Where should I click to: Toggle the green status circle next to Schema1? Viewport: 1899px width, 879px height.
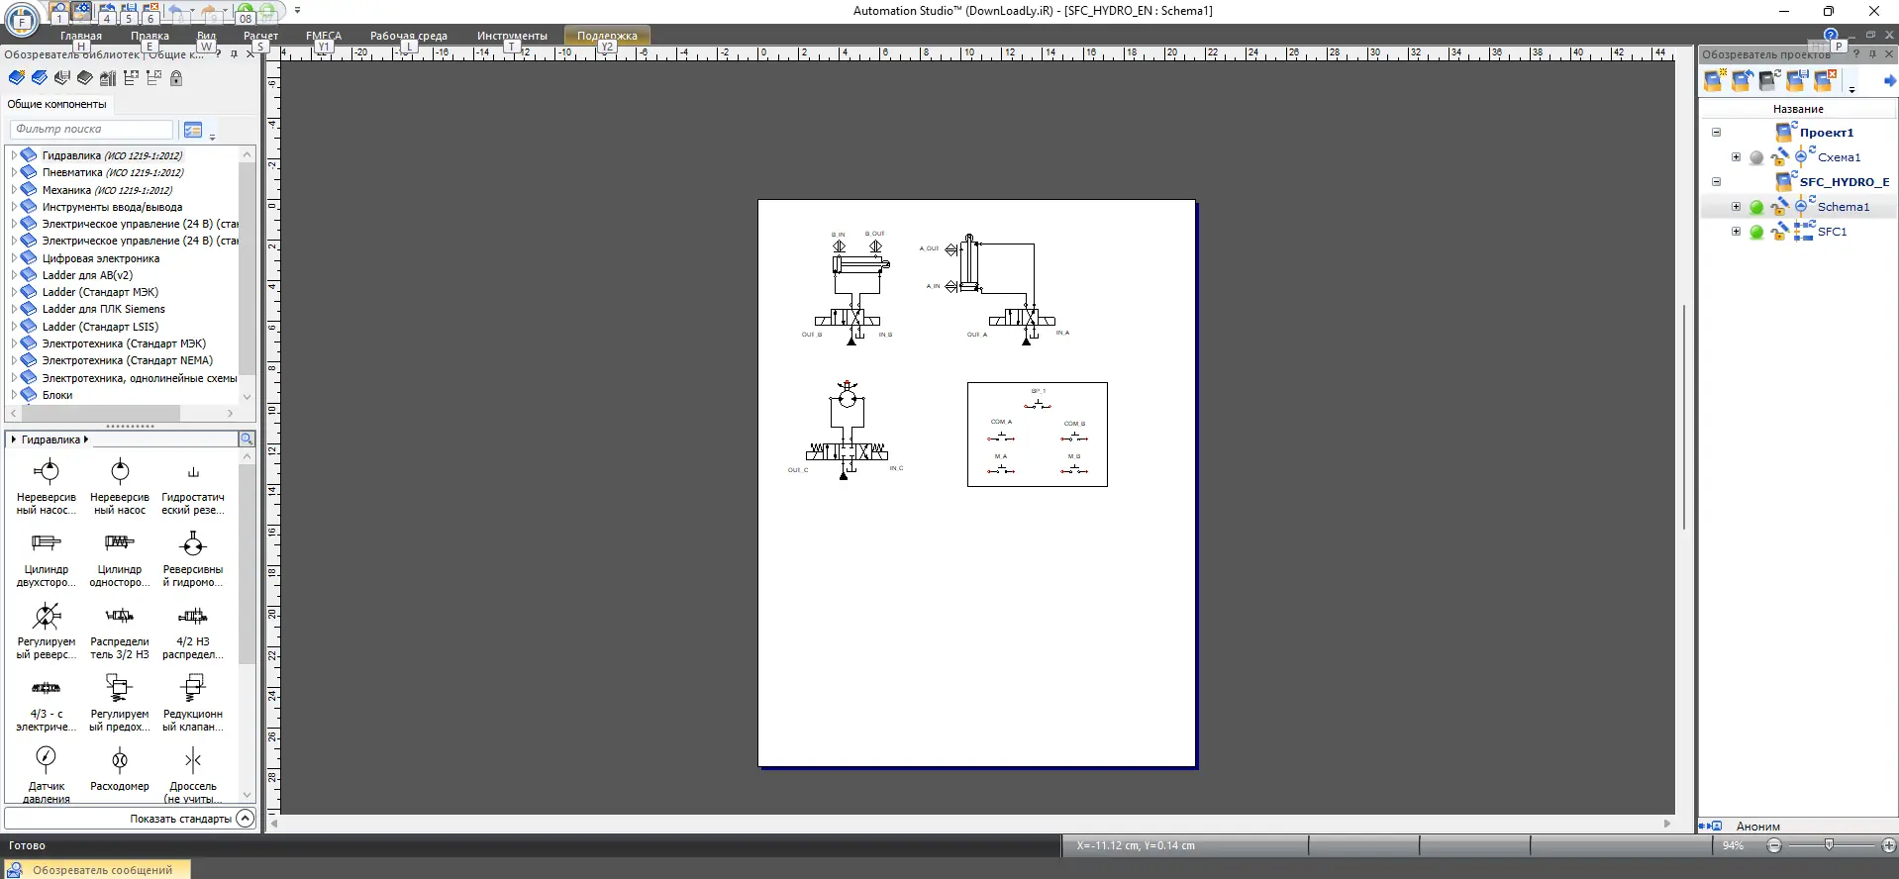1756,207
